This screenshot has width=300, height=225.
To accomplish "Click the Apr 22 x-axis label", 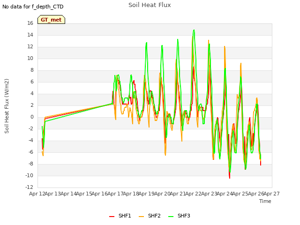I will click(194, 194).
